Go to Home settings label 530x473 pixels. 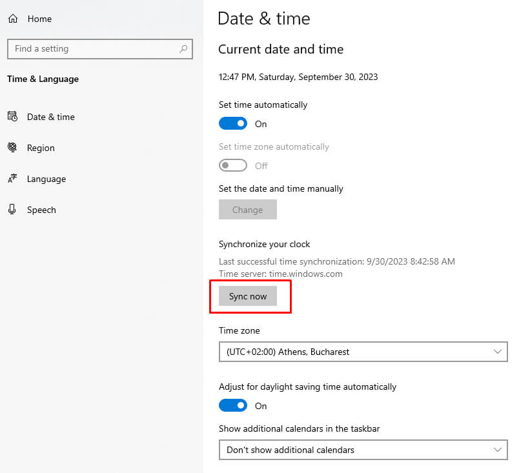[x=39, y=19]
